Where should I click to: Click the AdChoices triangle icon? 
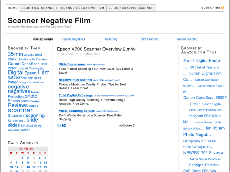(x=134, y=126)
